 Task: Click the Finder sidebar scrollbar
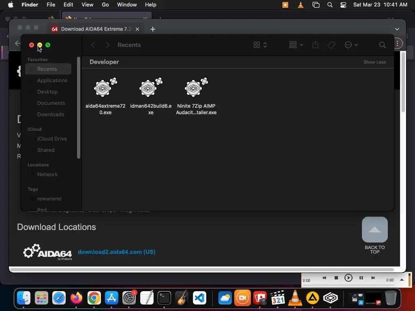78,108
